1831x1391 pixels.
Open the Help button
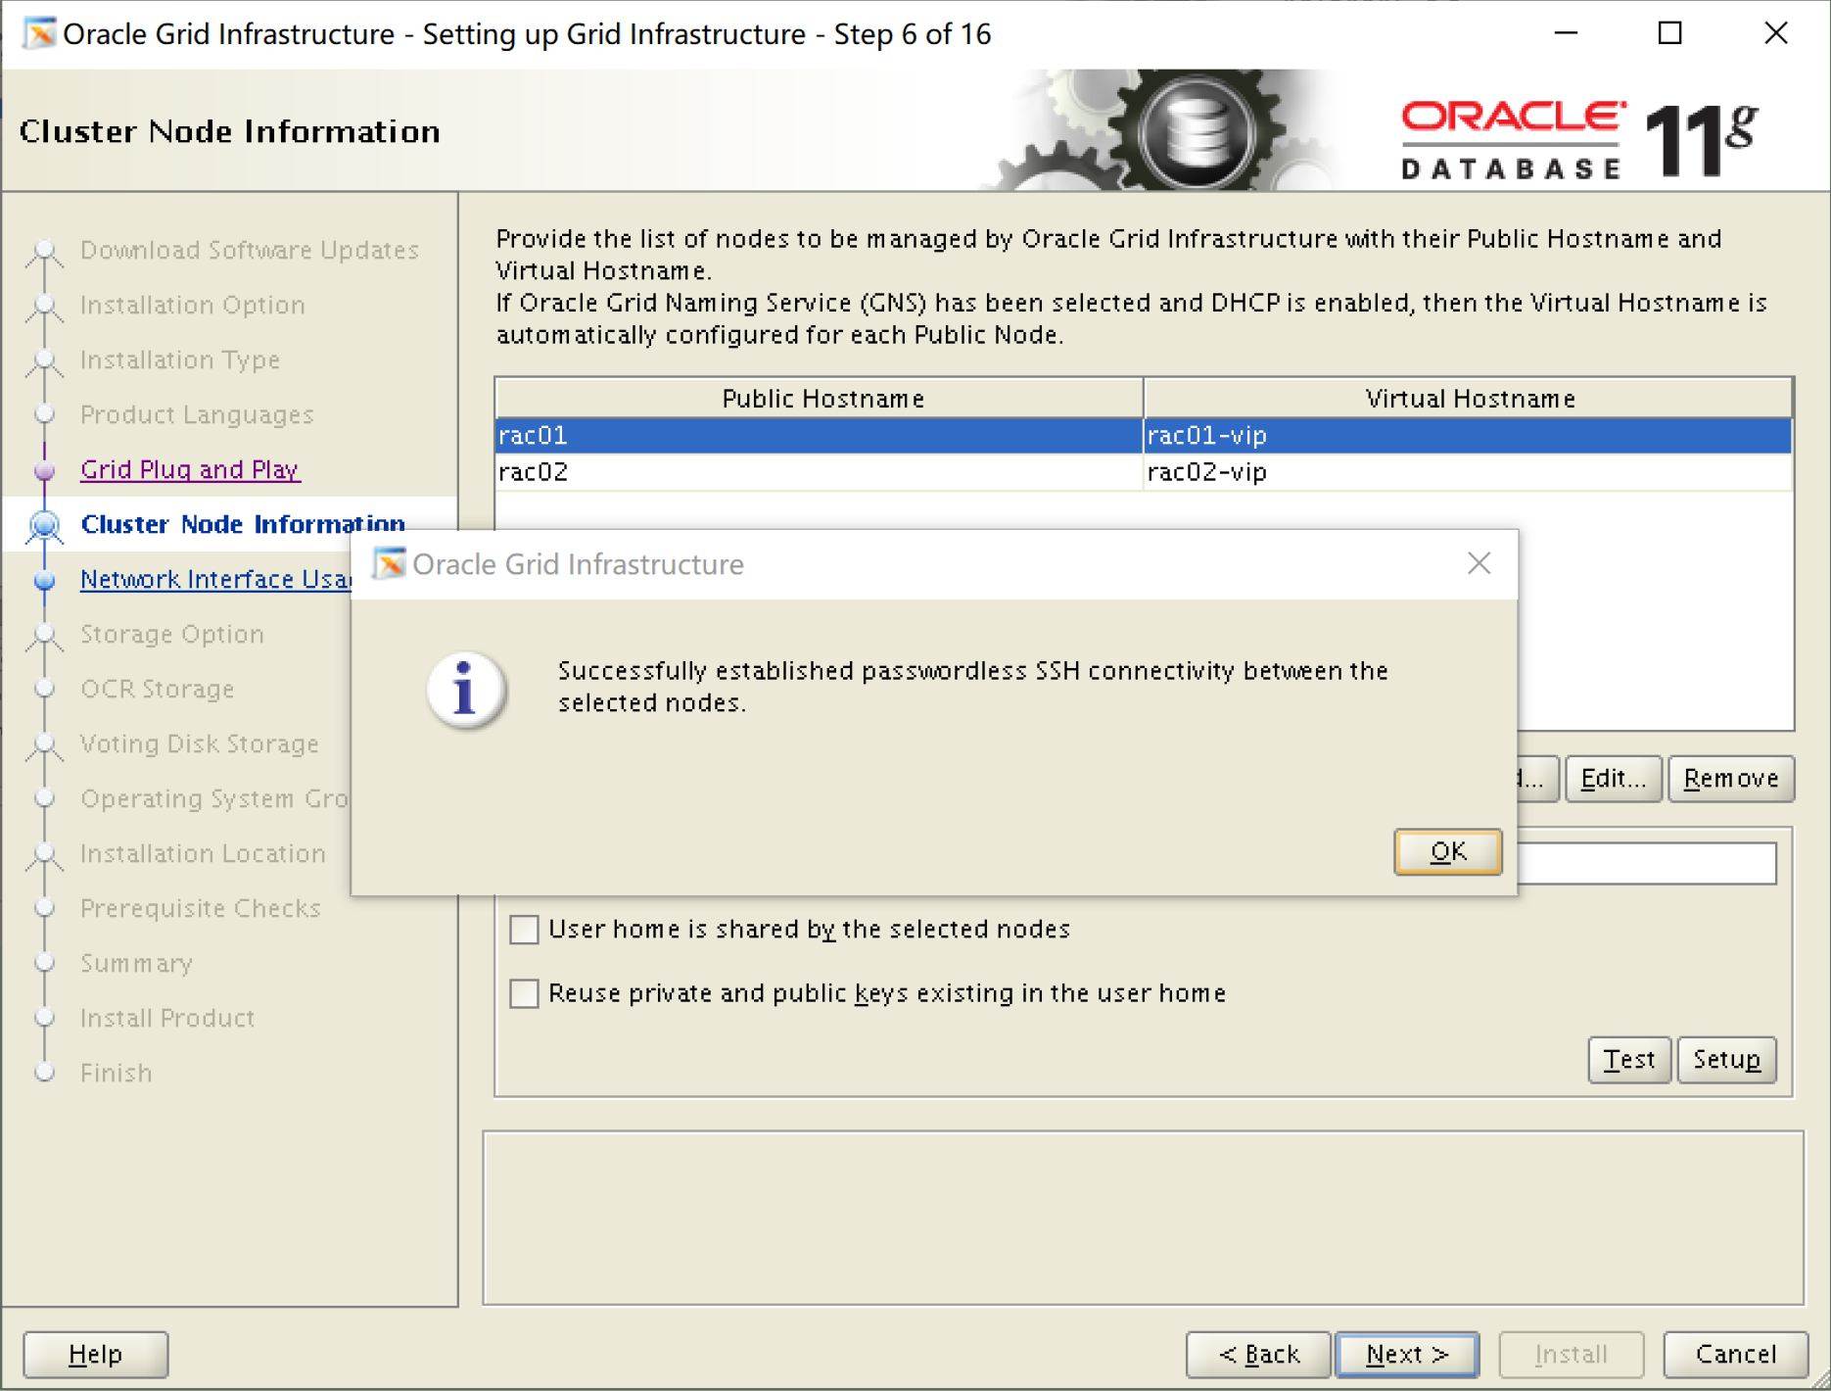tap(95, 1355)
